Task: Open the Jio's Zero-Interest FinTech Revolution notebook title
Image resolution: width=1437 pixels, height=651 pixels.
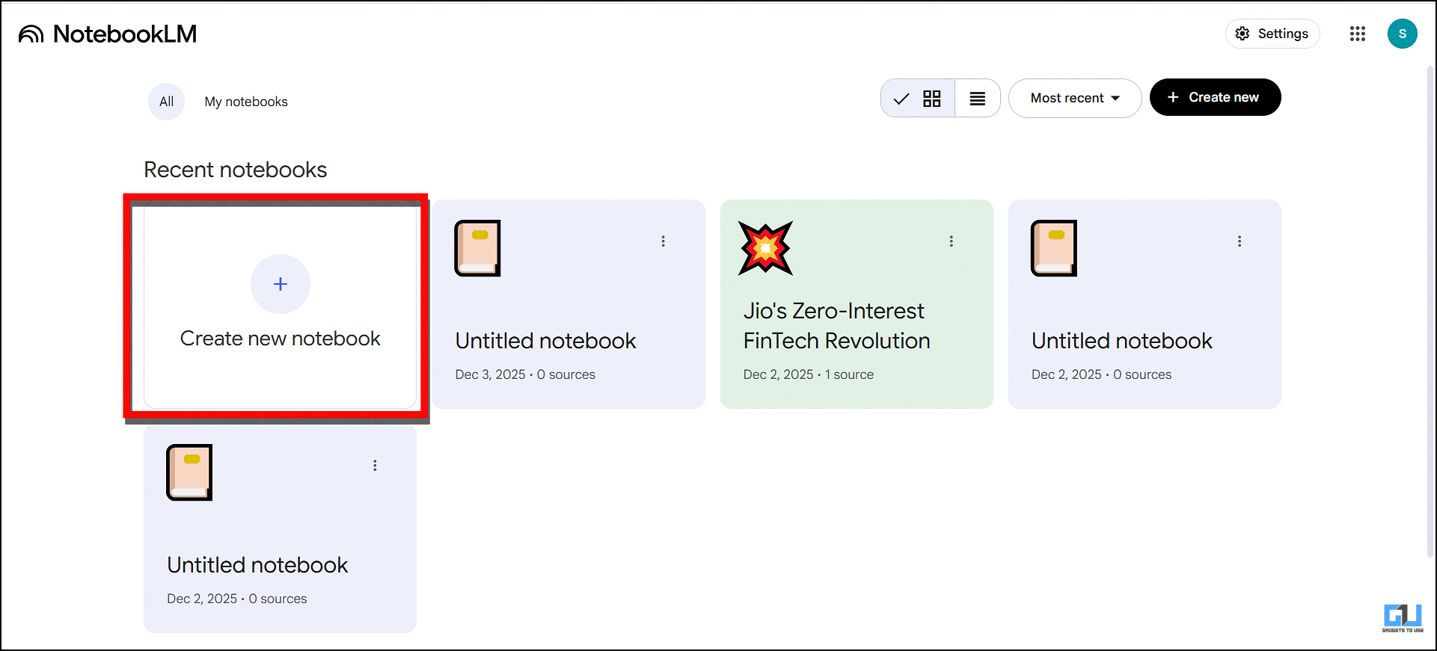Action: tap(836, 326)
